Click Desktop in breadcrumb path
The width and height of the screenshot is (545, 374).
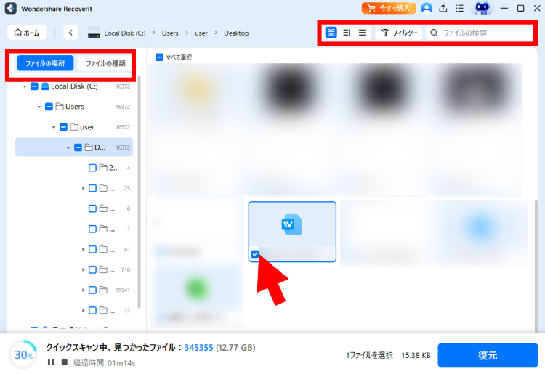[236, 33]
